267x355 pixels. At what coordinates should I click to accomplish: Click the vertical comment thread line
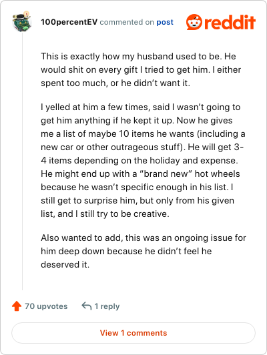tap(22, 161)
